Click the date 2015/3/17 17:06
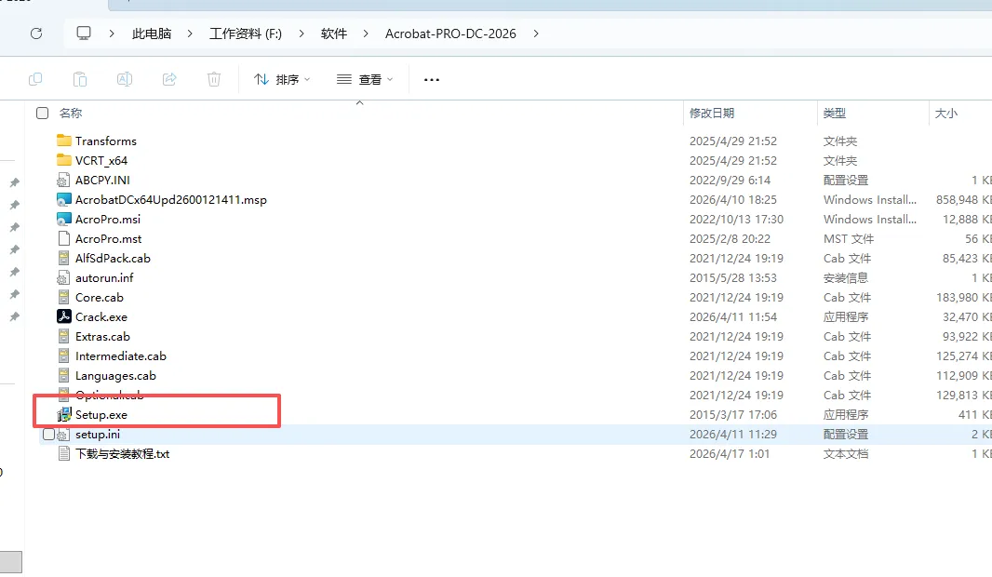This screenshot has width=992, height=577. (733, 414)
